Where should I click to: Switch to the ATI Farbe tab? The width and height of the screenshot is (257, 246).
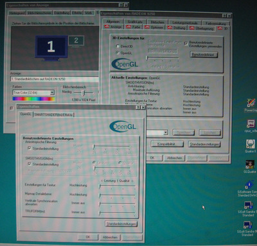click(x=134, y=27)
